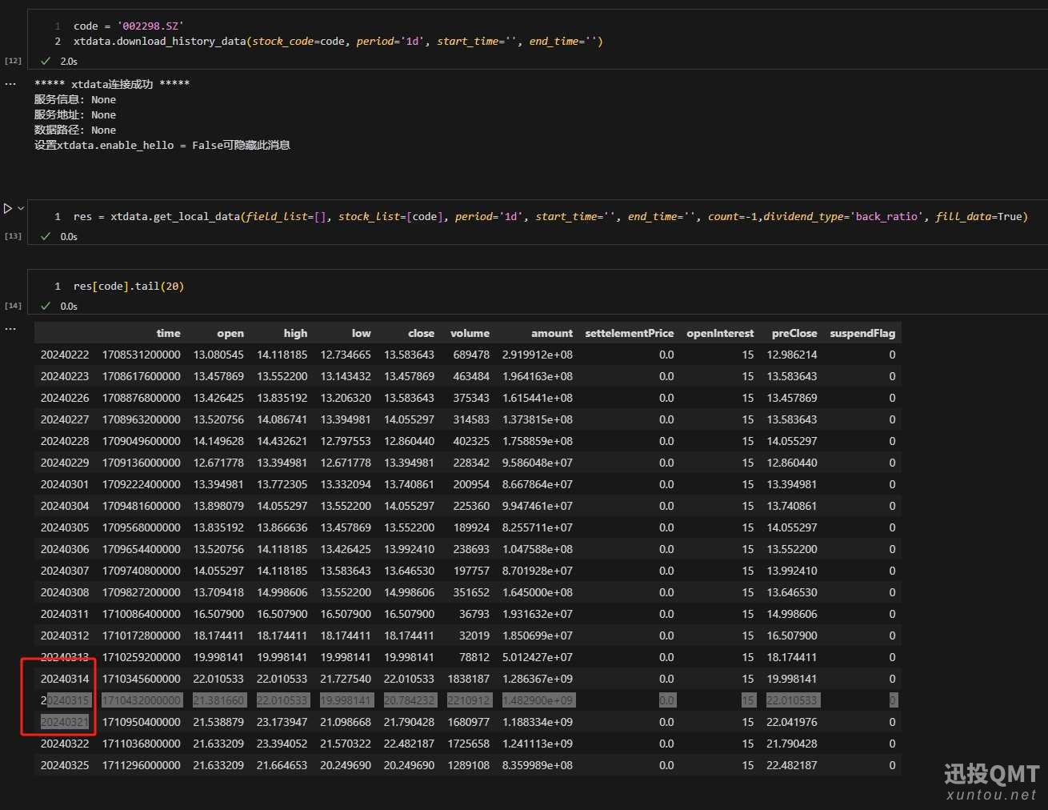Viewport: 1048px width, 810px height.
Task: Select the row index 20240308
Action: click(x=65, y=592)
